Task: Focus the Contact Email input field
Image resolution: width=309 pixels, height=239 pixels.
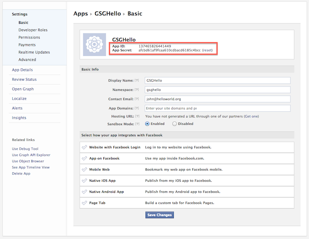Action: [218, 99]
